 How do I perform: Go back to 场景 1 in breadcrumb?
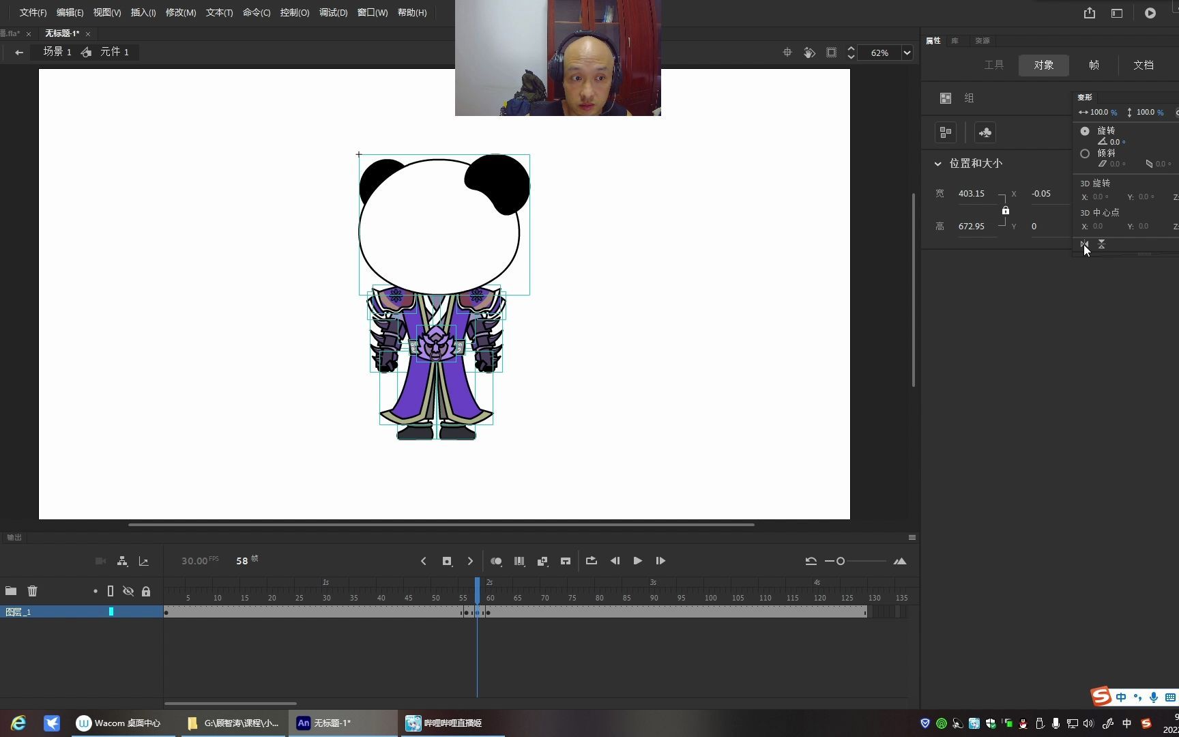click(x=57, y=52)
